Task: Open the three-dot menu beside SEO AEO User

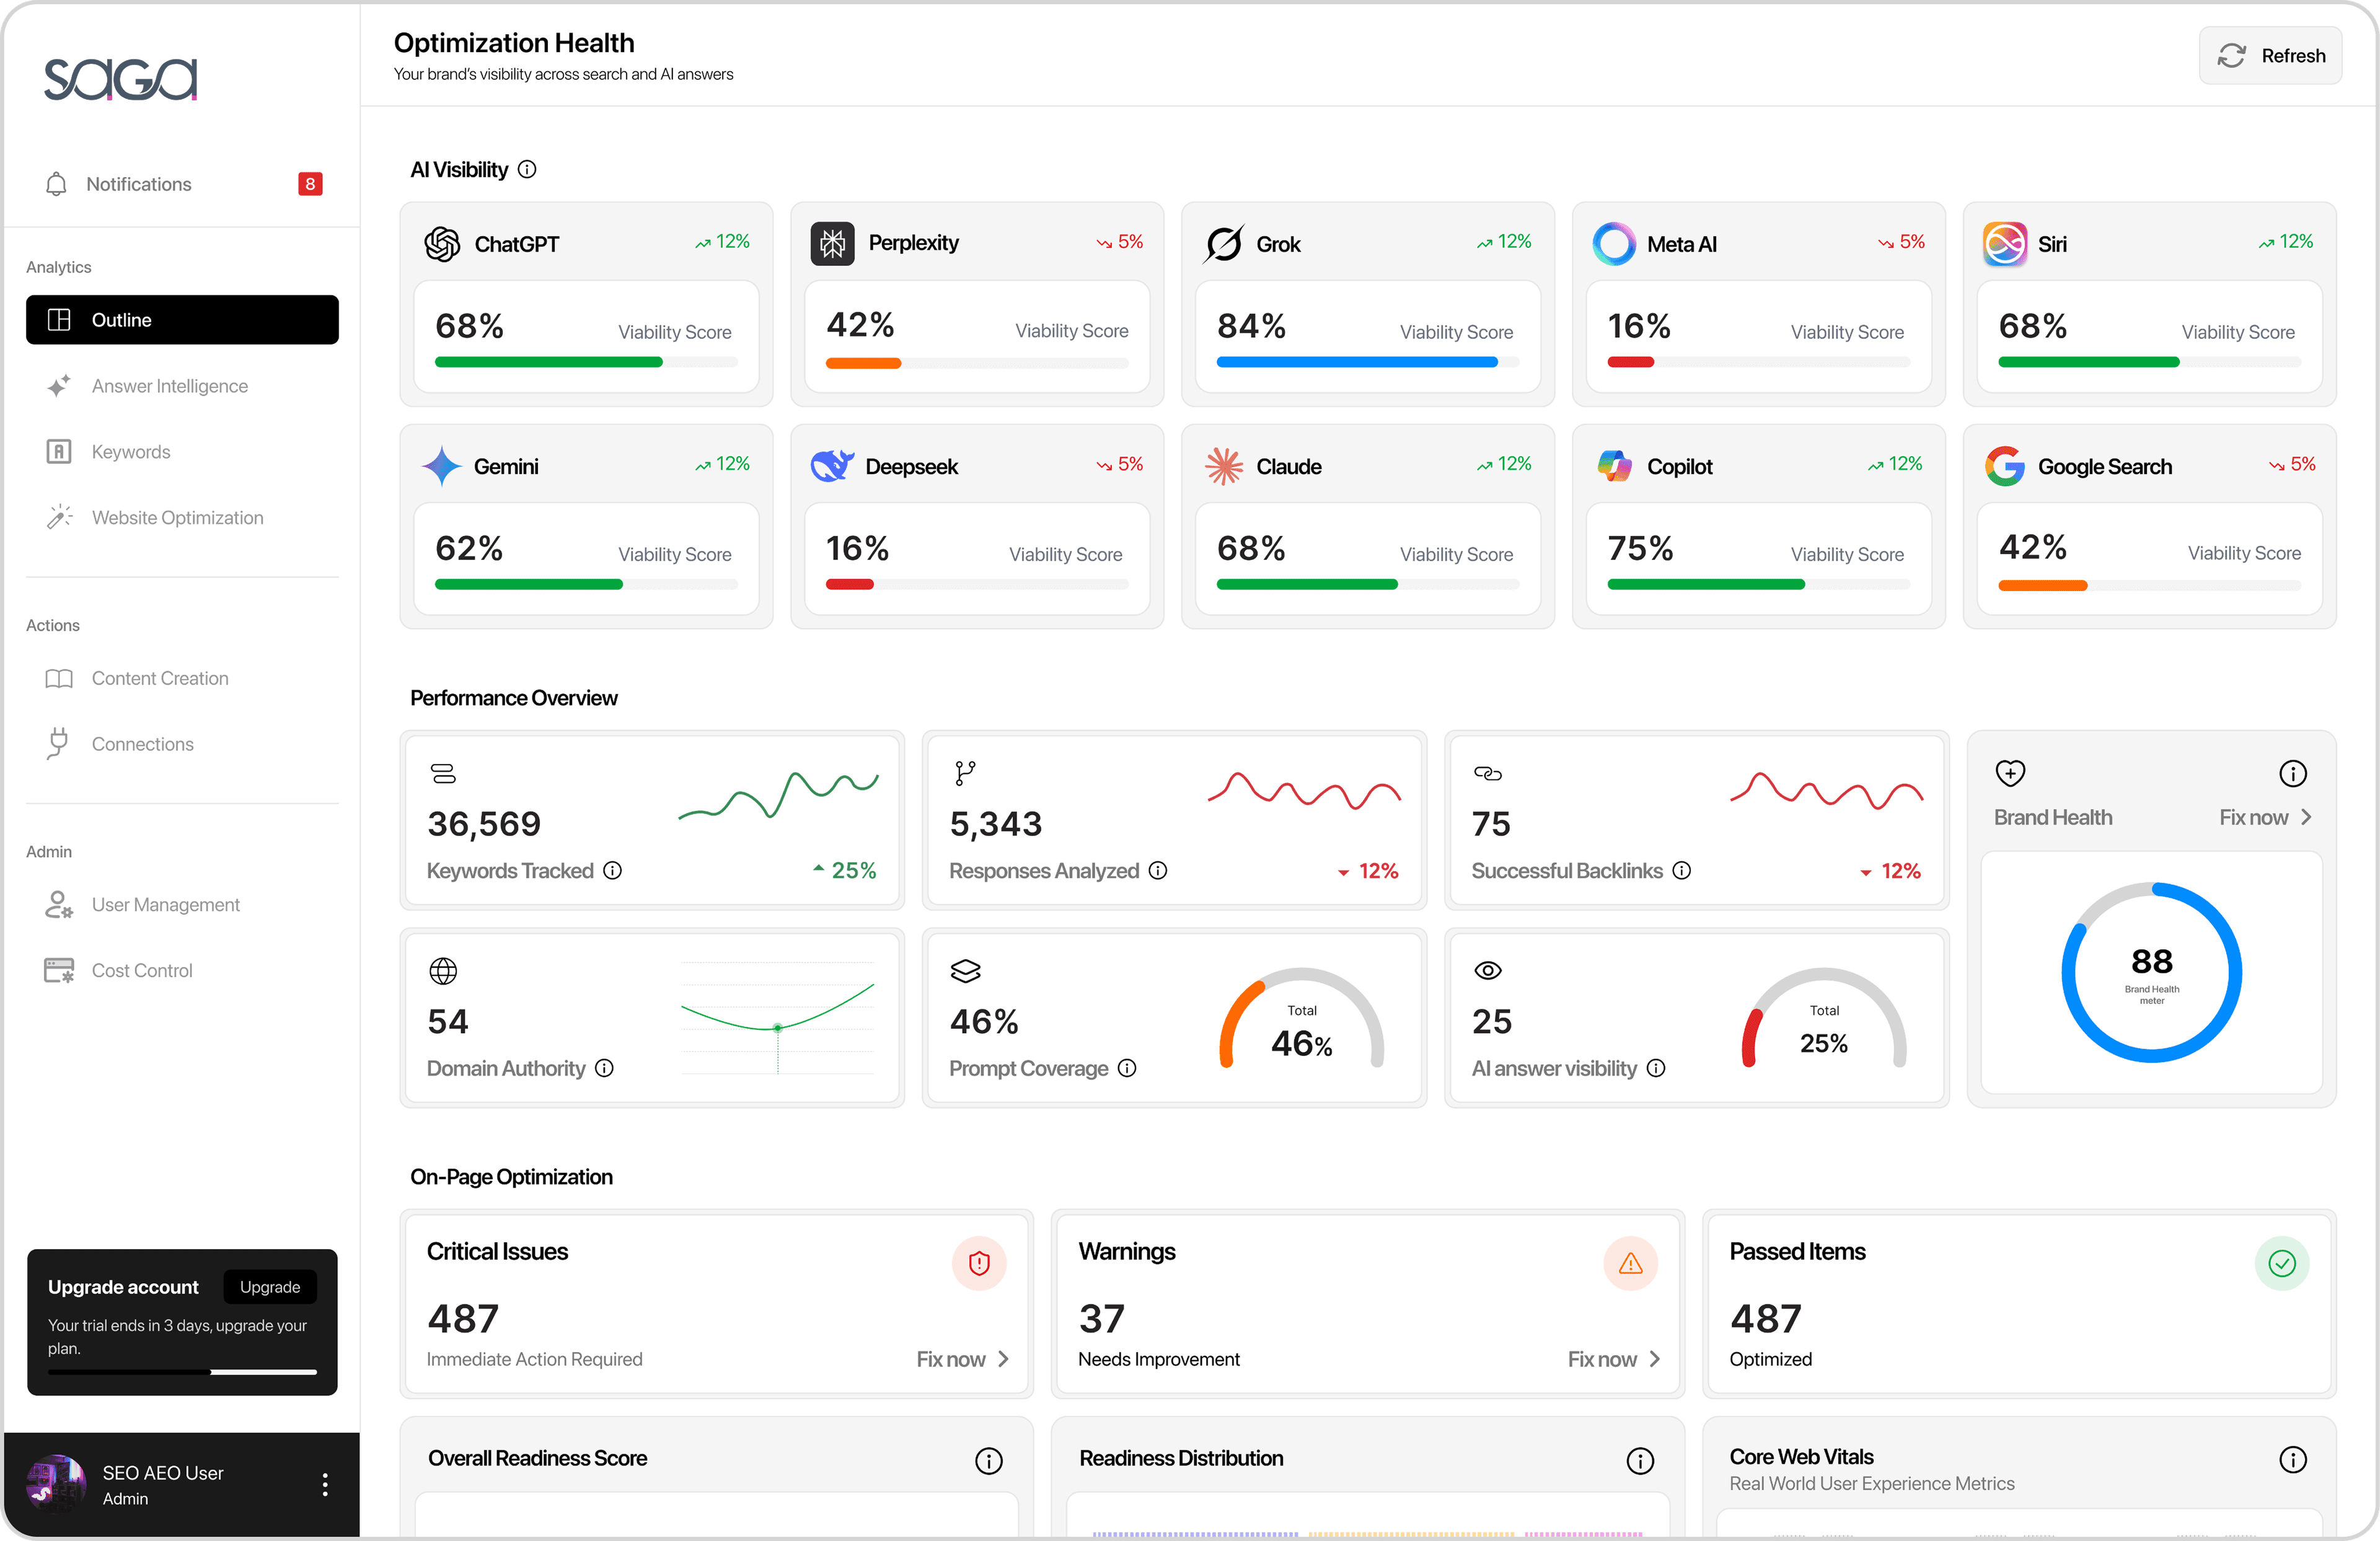Action: 325,1485
